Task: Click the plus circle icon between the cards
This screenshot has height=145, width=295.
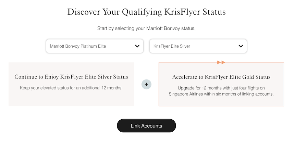Action: (x=146, y=84)
